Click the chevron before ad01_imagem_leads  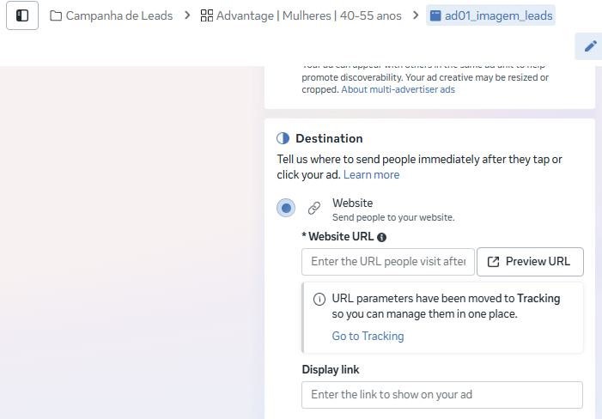(415, 15)
